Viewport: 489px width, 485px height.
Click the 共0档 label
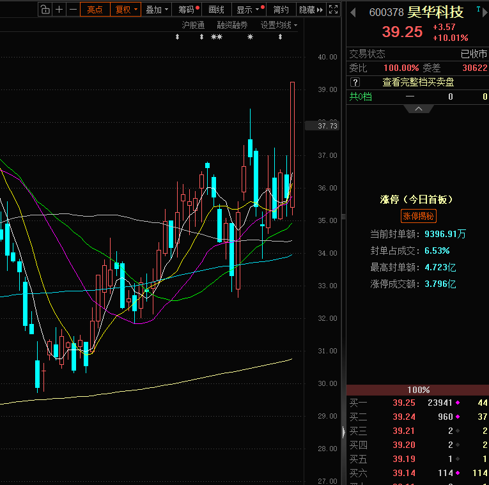pos(361,96)
